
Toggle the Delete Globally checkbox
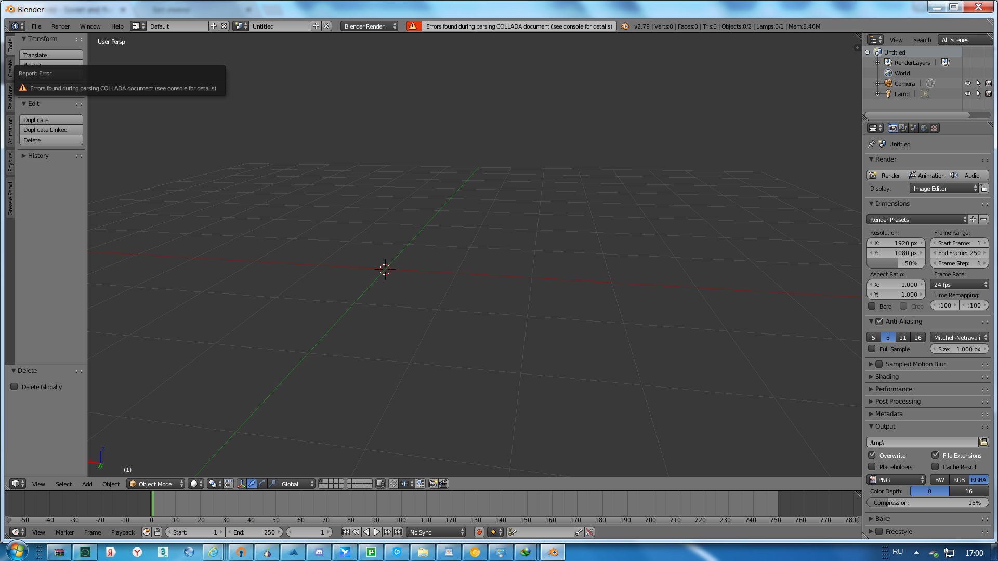click(x=14, y=386)
